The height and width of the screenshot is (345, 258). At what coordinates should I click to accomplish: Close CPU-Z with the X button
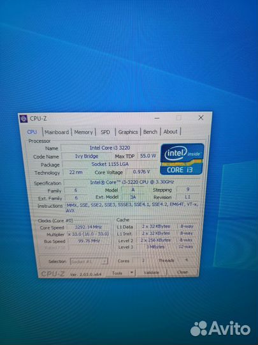tap(201, 118)
